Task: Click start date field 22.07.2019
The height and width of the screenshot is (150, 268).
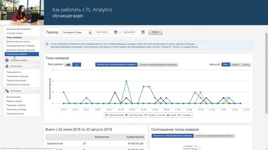Action: pyautogui.click(x=106, y=32)
